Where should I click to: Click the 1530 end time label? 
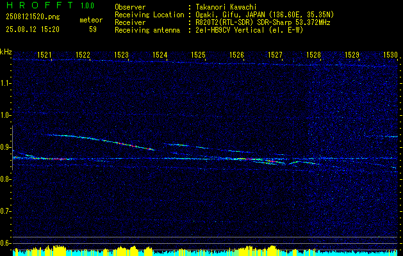coord(390,54)
